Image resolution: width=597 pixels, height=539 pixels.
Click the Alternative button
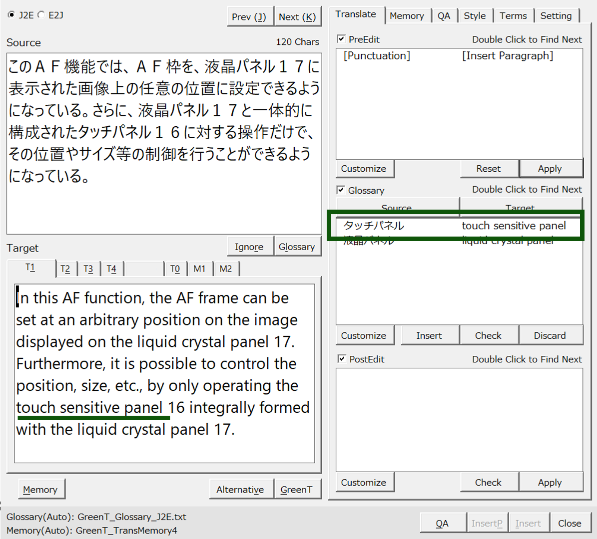coord(240,490)
